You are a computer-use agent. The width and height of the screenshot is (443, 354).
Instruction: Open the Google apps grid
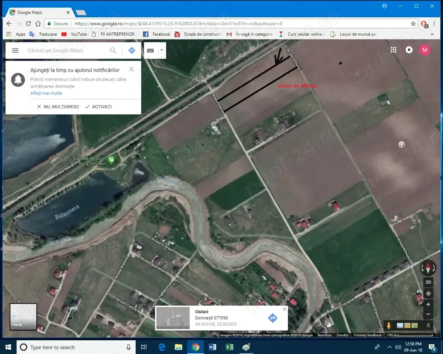[393, 50]
